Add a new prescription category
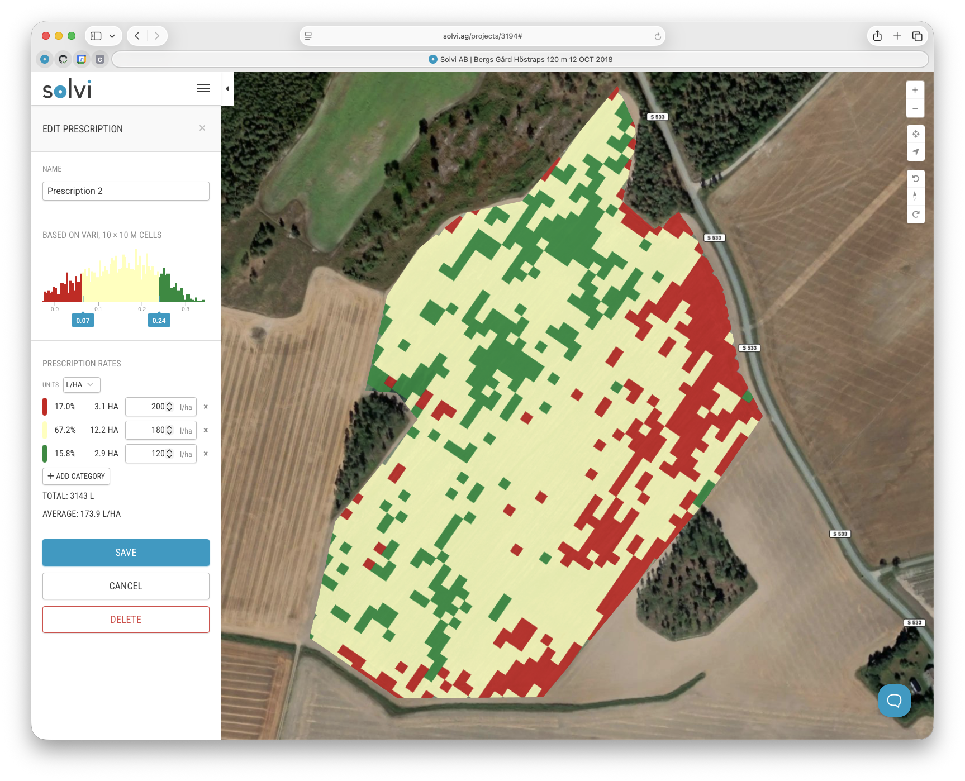The width and height of the screenshot is (965, 781). click(x=76, y=476)
